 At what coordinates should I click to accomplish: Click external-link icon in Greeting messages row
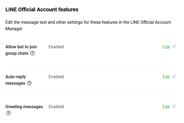coord(174,106)
